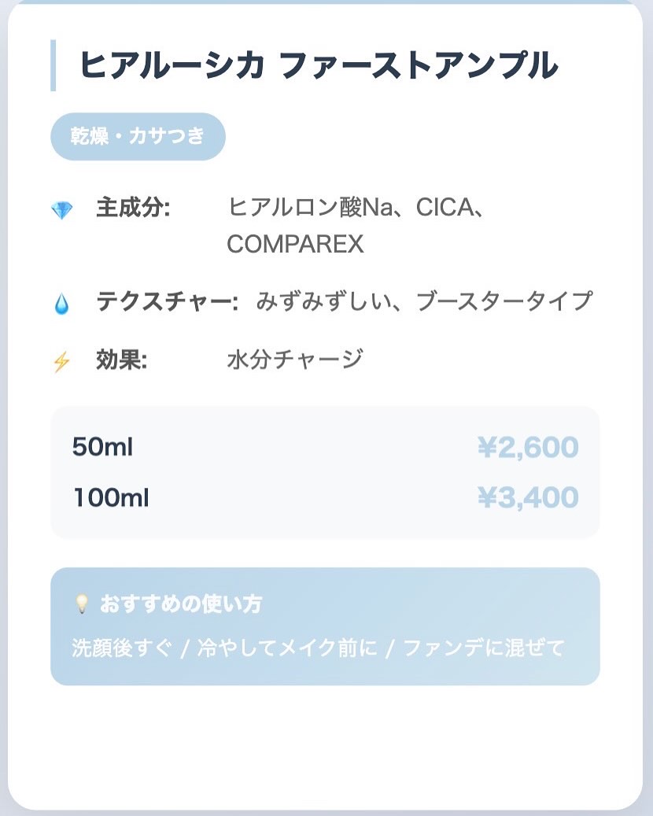Select the 100ml size option
The height and width of the screenshot is (816, 653).
pos(111,497)
